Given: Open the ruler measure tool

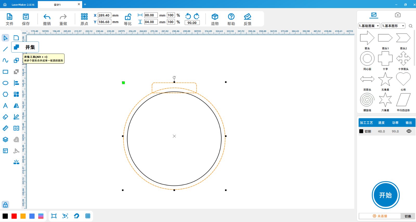Looking at the screenshot, I should coord(5,128).
